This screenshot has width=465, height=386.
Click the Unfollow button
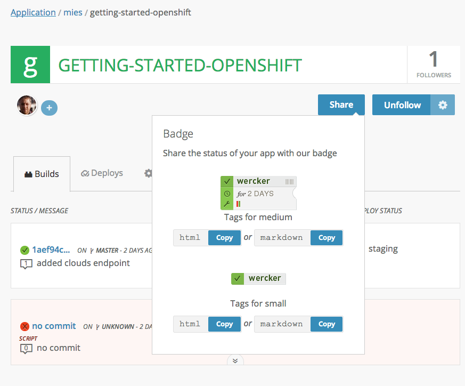[402, 105]
